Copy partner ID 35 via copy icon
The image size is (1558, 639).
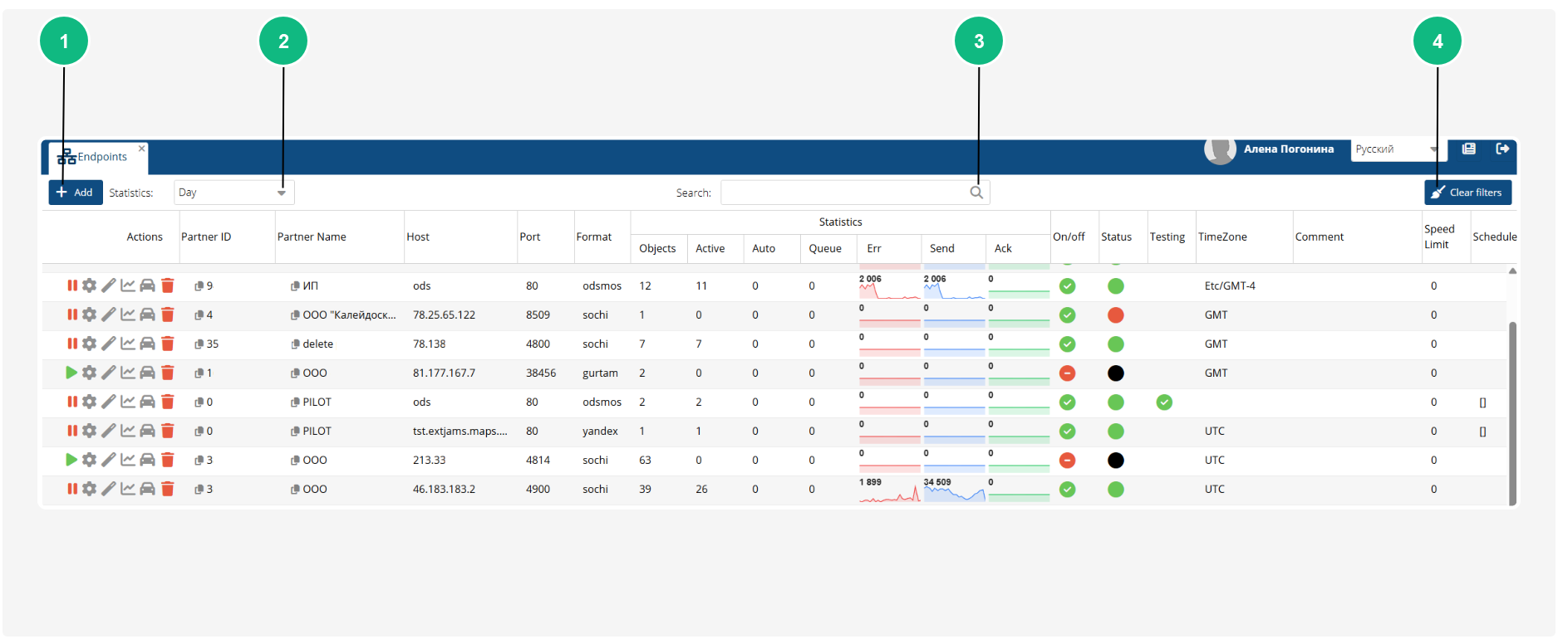point(199,344)
